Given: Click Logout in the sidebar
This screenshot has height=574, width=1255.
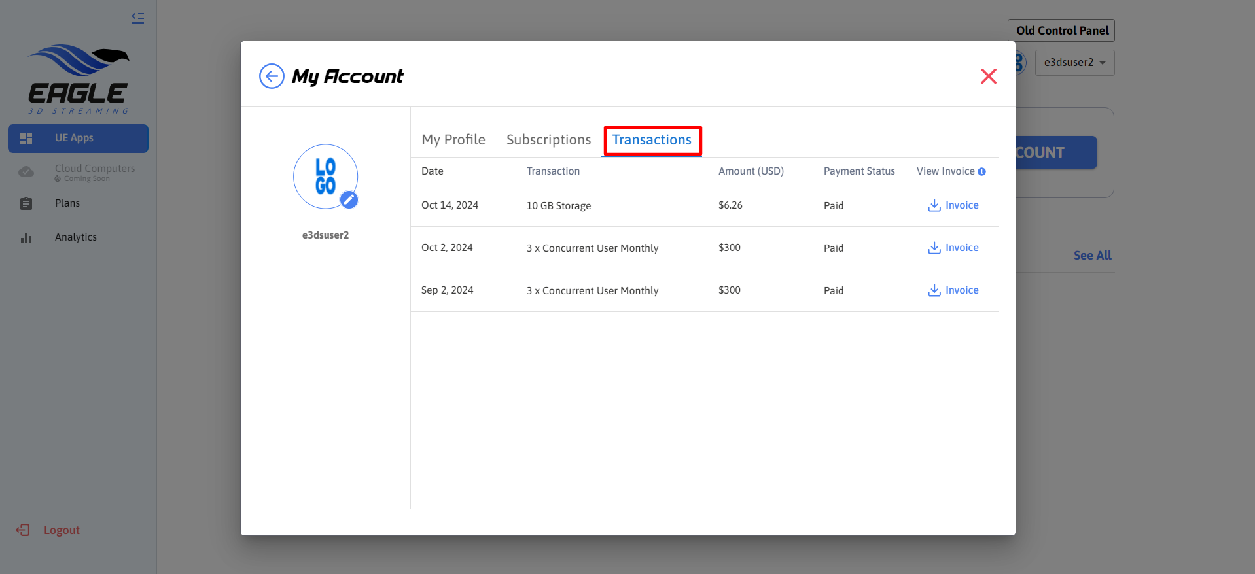Looking at the screenshot, I should click(61, 530).
